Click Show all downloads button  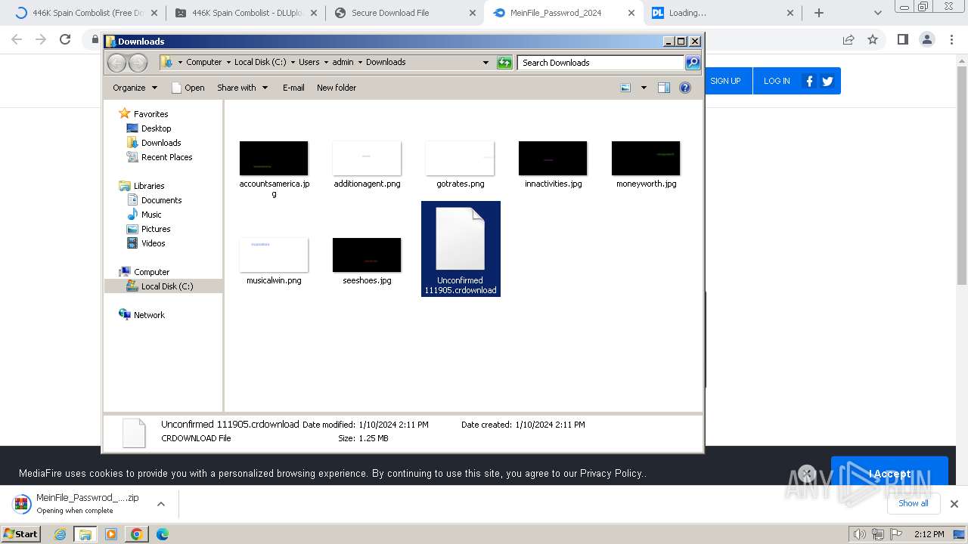[x=913, y=503]
